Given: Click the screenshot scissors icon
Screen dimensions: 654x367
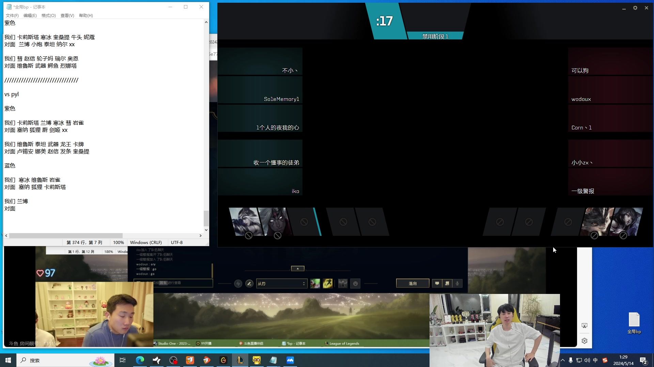Looking at the screenshot, I should (x=585, y=326).
